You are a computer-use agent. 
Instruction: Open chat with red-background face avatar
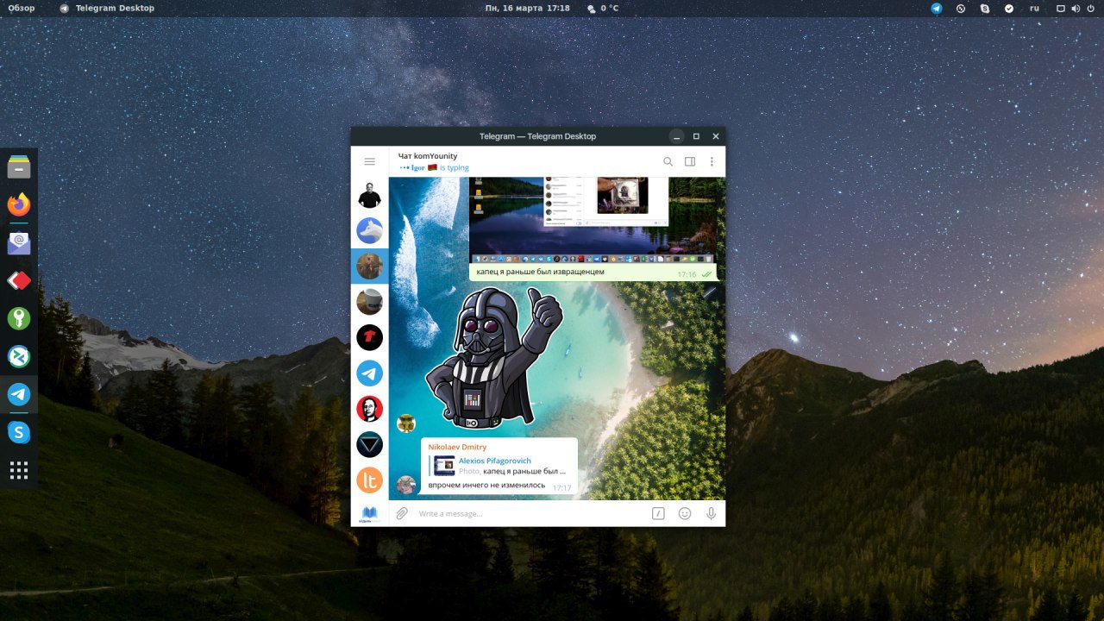coord(369,409)
